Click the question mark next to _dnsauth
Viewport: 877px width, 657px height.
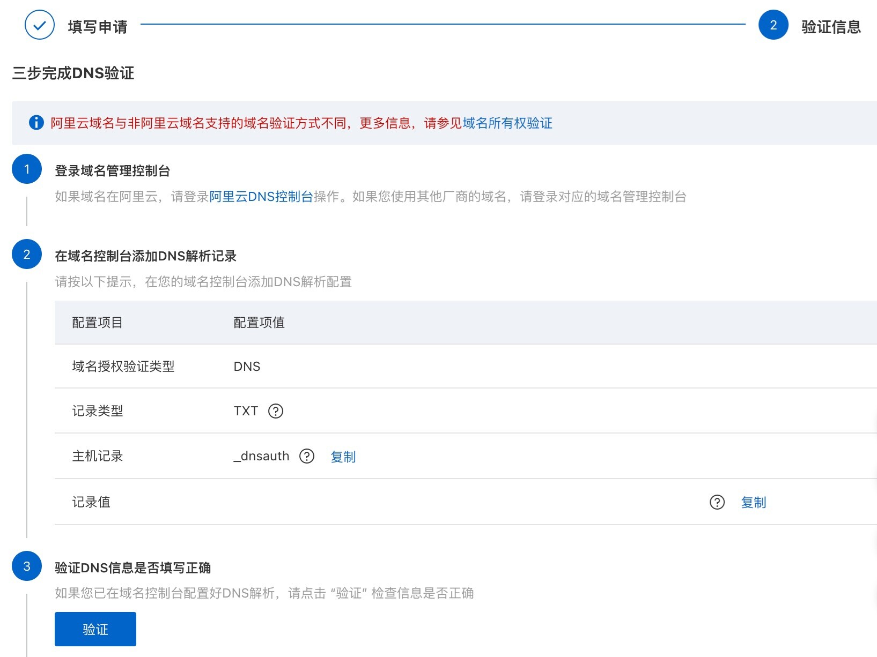click(x=306, y=456)
